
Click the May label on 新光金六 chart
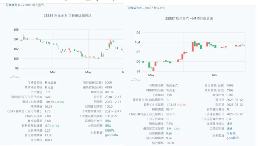[151, 75]
